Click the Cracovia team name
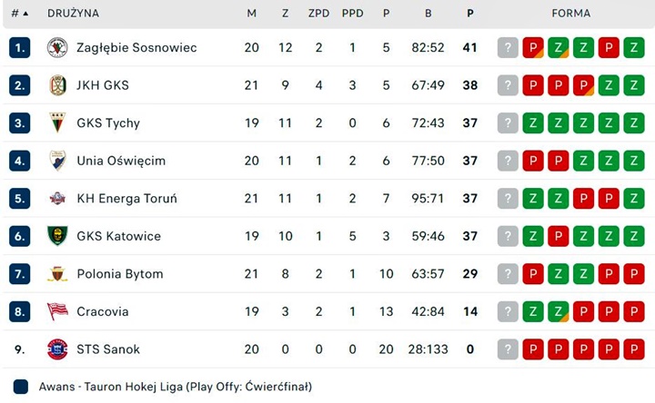The height and width of the screenshot is (403, 655). pyautogui.click(x=102, y=311)
